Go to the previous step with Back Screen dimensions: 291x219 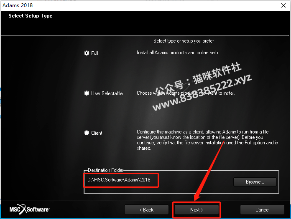coord(146,209)
